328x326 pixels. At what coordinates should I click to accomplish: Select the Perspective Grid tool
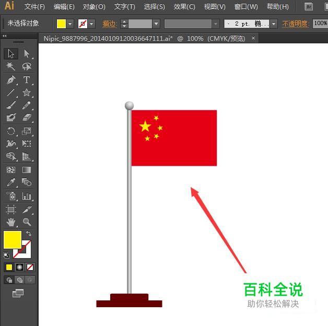27,156
